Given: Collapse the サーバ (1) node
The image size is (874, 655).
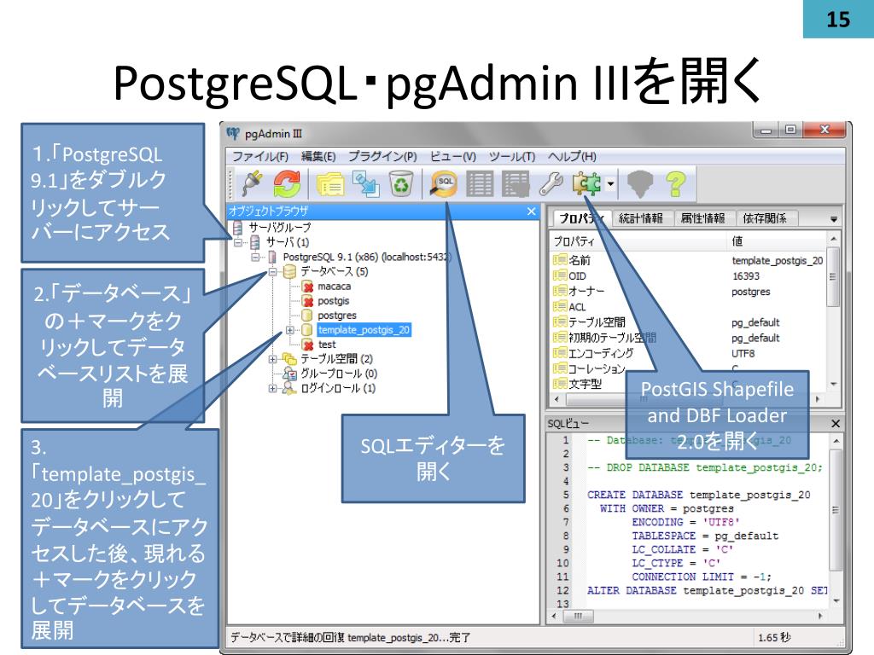Looking at the screenshot, I should point(239,242).
